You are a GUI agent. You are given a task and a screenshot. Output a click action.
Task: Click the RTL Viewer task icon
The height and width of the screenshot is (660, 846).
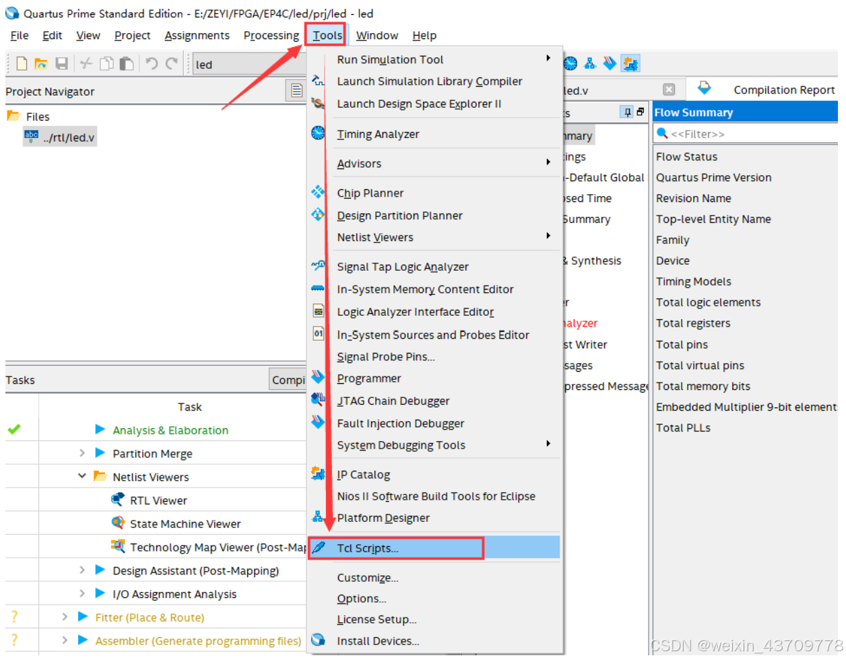point(118,500)
